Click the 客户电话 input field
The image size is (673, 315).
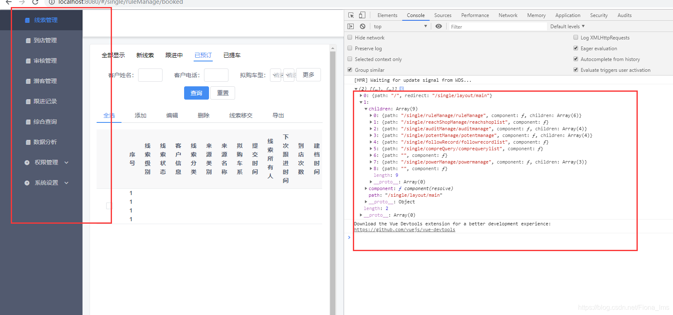click(216, 75)
